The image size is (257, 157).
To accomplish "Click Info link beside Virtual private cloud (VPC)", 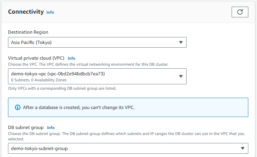I will (71, 58).
